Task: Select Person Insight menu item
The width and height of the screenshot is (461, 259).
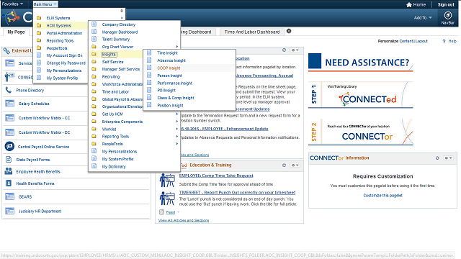Action: click(170, 76)
